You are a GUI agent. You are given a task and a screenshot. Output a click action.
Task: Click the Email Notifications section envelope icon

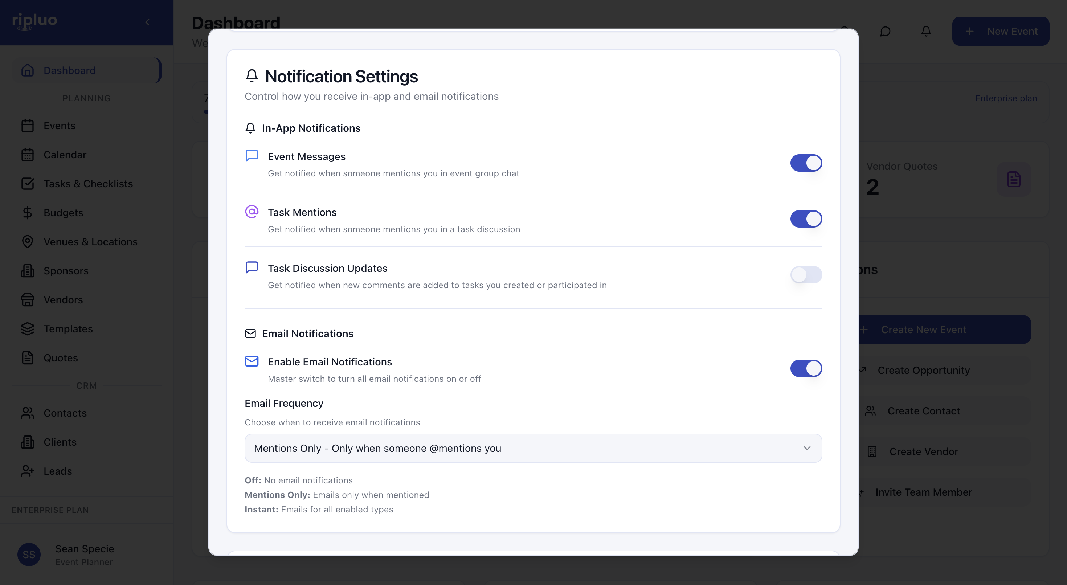250,334
